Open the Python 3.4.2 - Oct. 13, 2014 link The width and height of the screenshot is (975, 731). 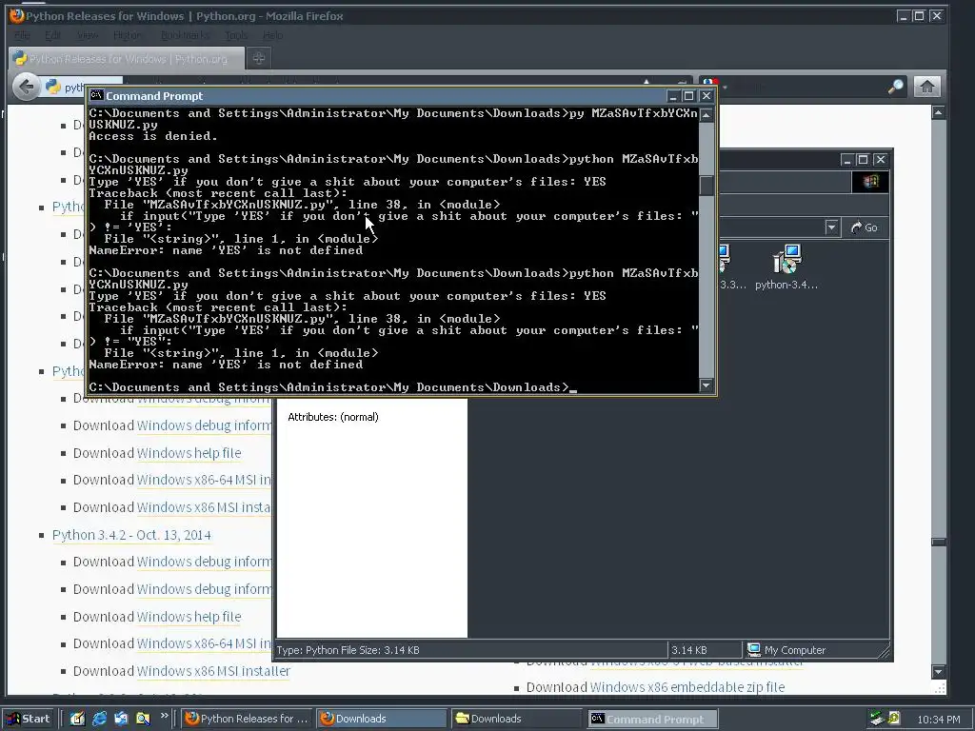click(131, 535)
